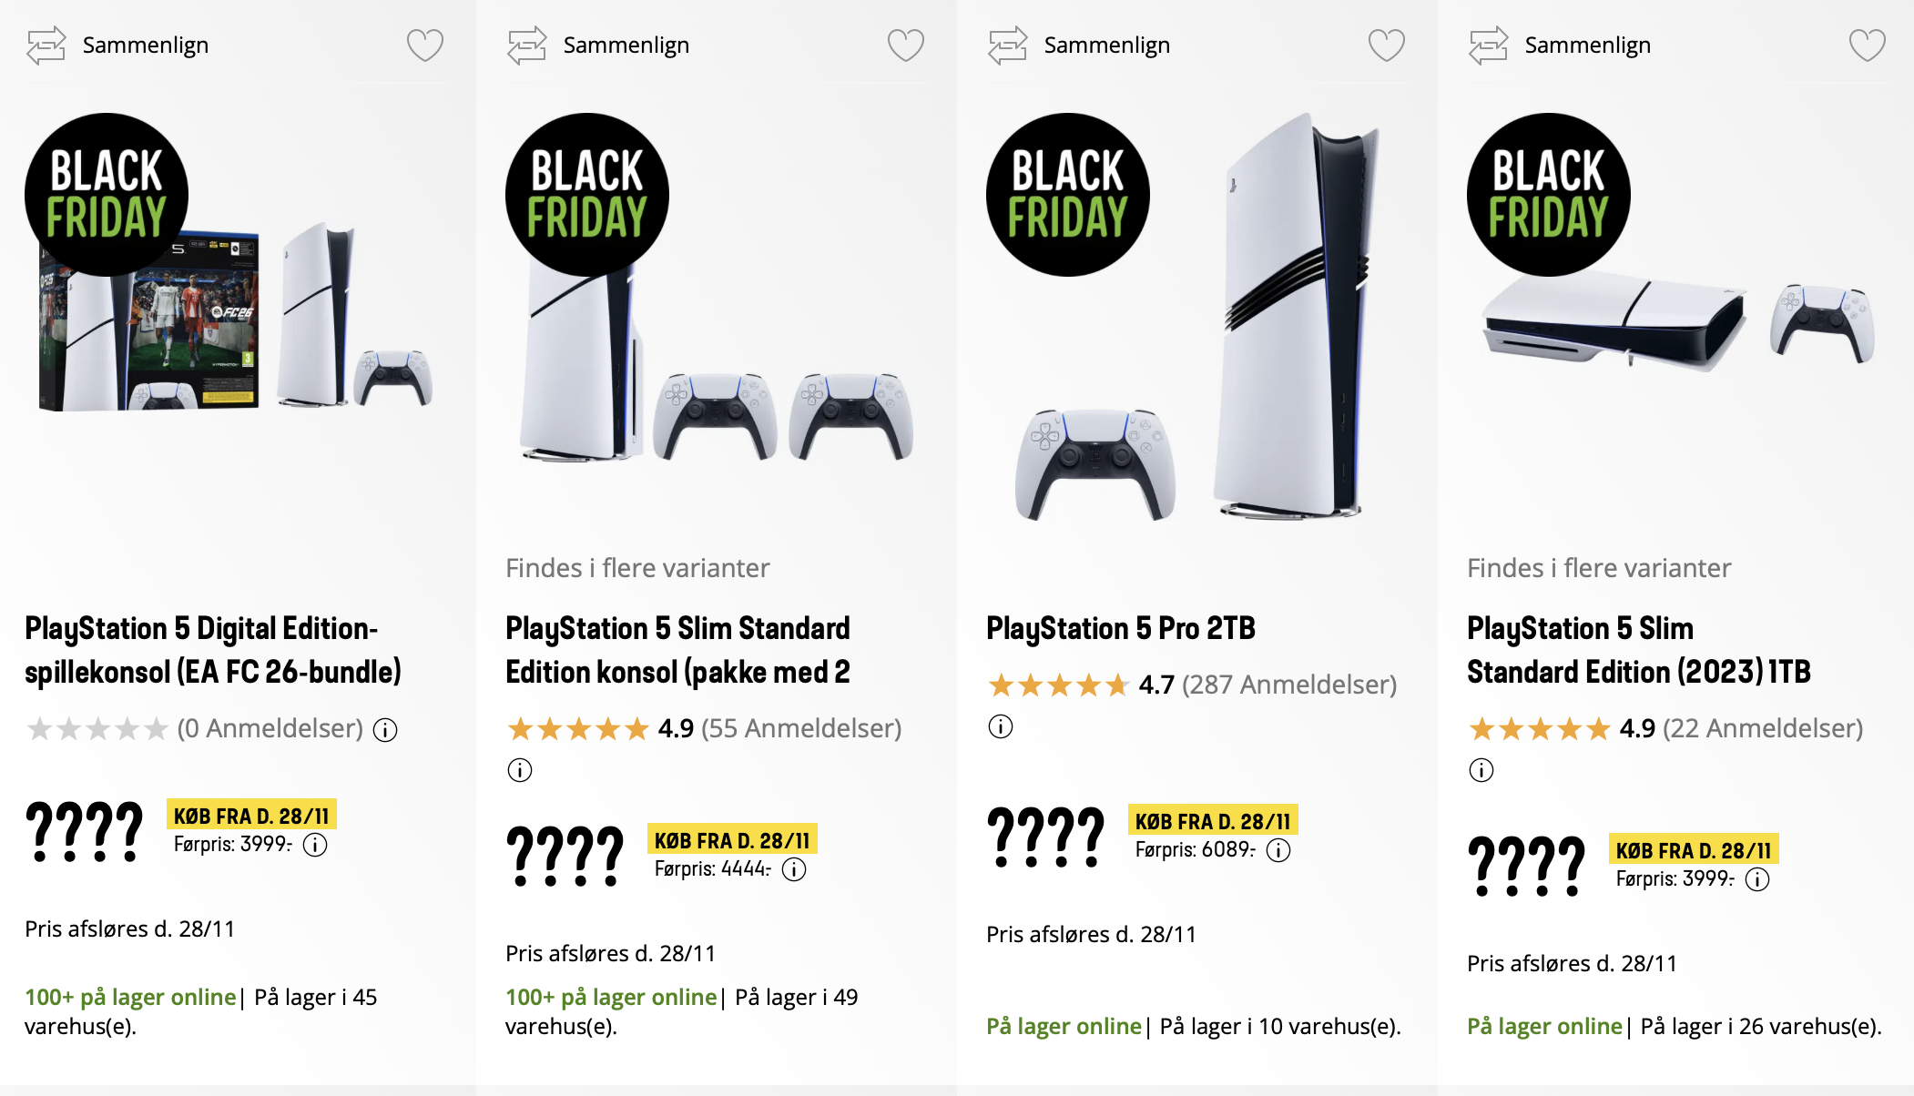1914x1096 pixels.
Task: Click Sammenlign on PS5 Slim two-controller card
Action: pos(626,46)
